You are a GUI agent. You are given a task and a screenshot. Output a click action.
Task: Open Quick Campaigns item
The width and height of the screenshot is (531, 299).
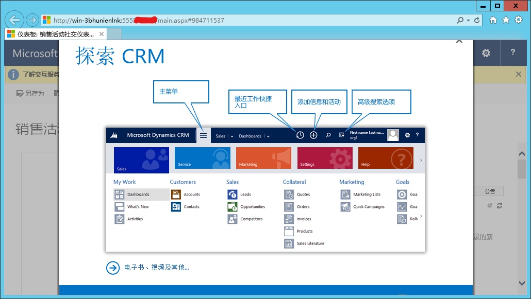[x=363, y=207]
